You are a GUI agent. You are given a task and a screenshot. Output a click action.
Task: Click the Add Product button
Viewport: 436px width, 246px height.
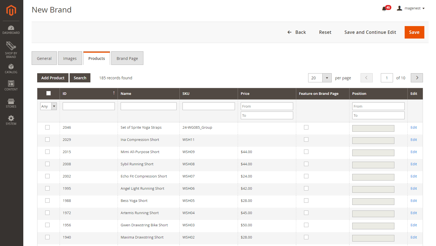[53, 78]
